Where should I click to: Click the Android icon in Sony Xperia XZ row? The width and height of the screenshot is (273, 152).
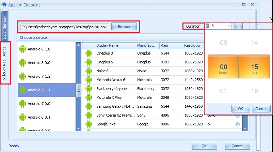pyautogui.click(x=89, y=116)
